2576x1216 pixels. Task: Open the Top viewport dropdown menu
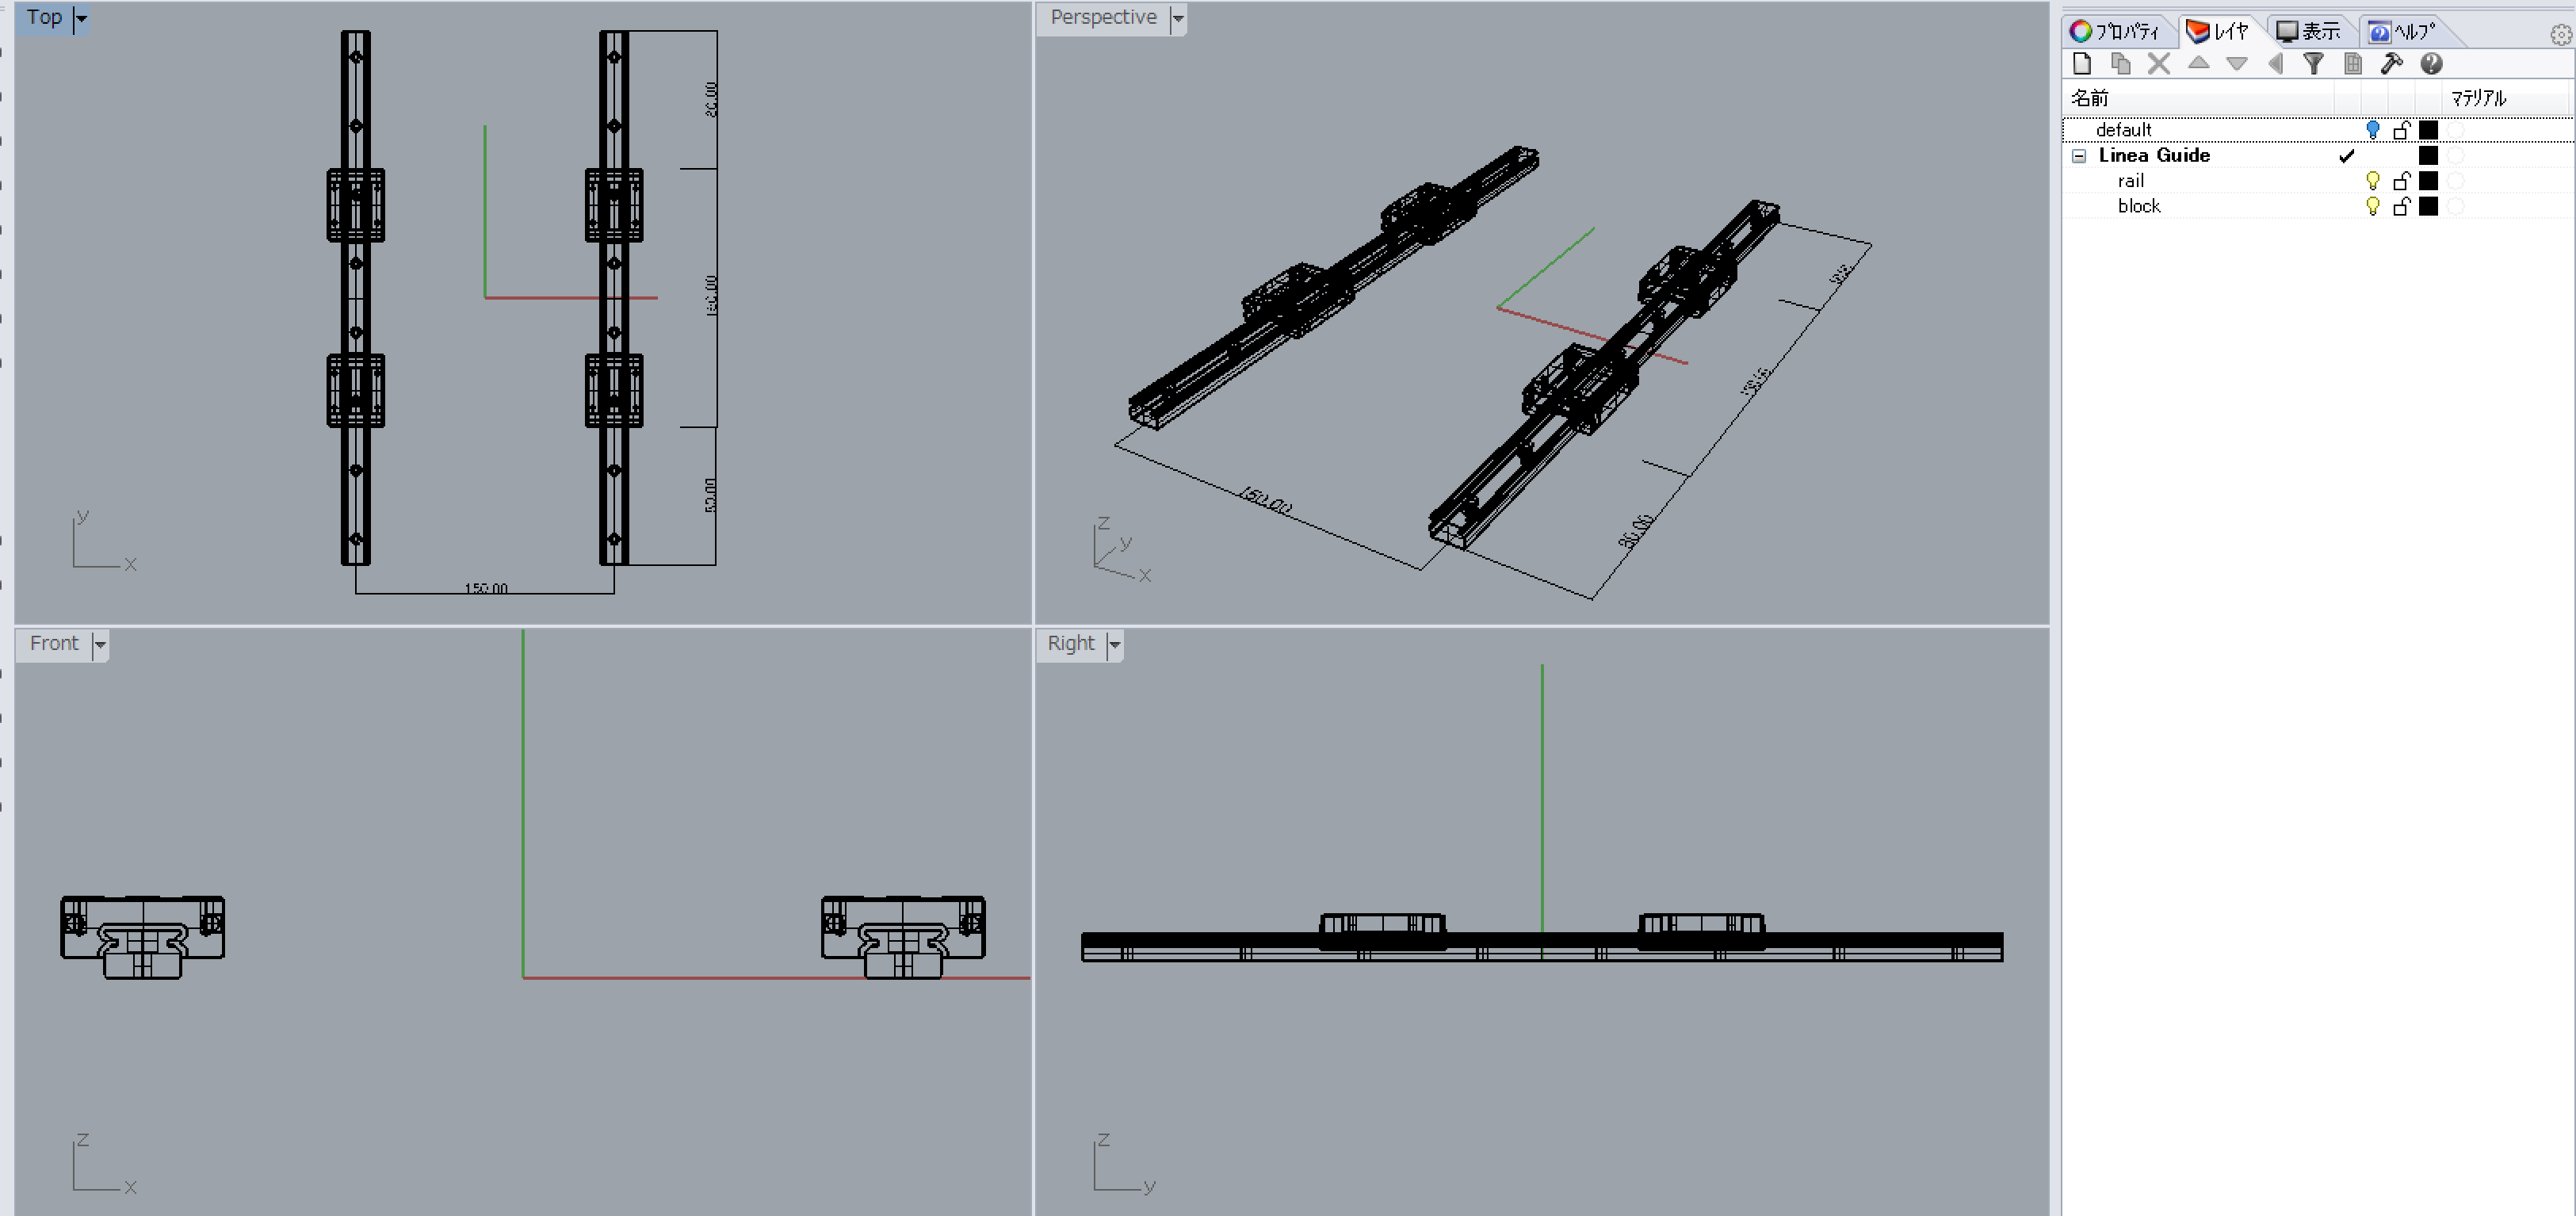pos(82,18)
